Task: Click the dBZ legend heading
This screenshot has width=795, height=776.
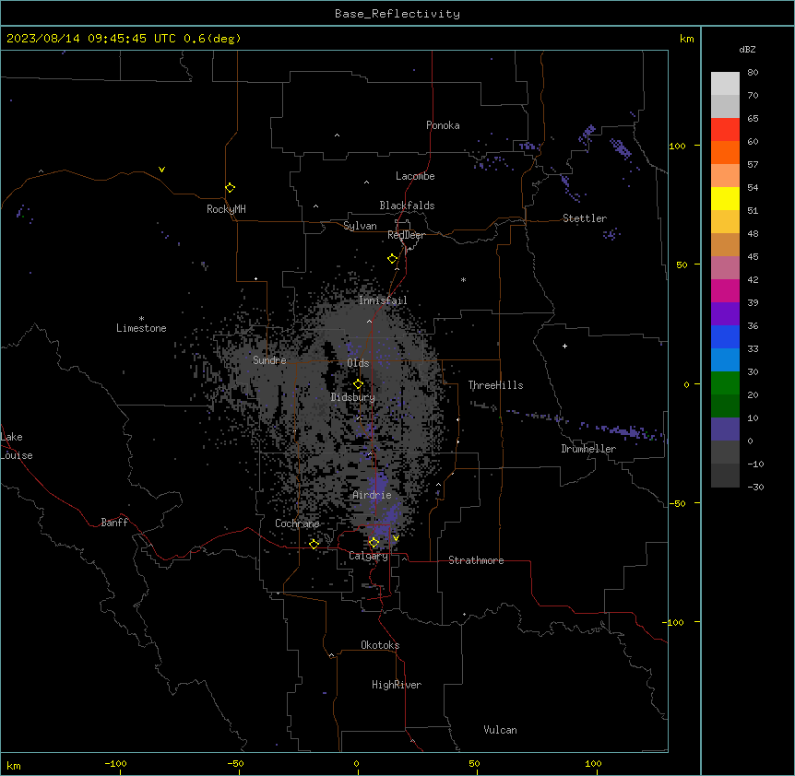Action: point(747,50)
